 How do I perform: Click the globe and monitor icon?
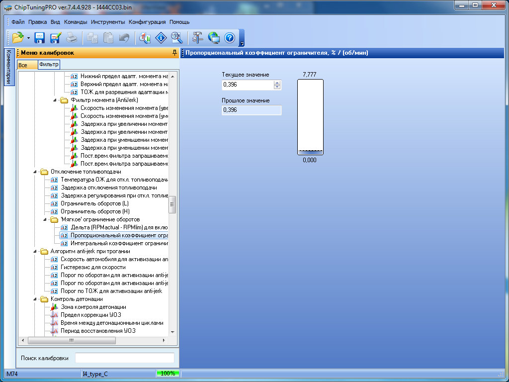pos(214,37)
